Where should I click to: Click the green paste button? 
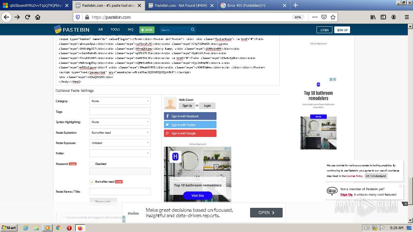click(147, 30)
